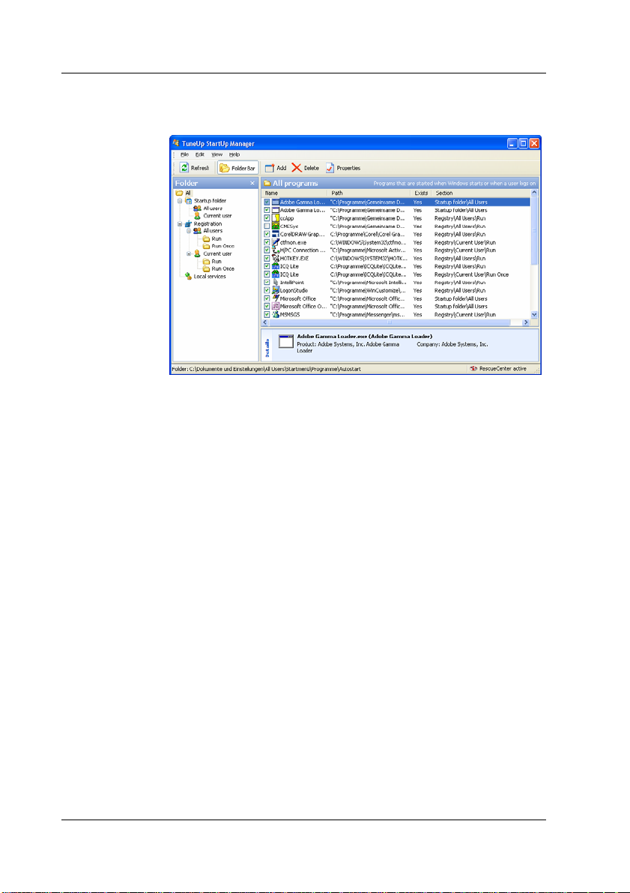
Task: Click the Refresh toolbar button
Action: 195,168
